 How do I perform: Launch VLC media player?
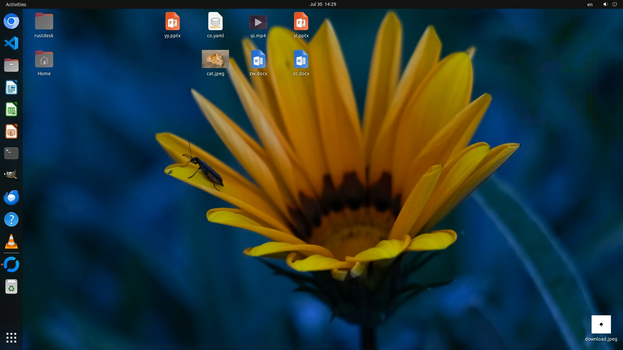coord(11,242)
